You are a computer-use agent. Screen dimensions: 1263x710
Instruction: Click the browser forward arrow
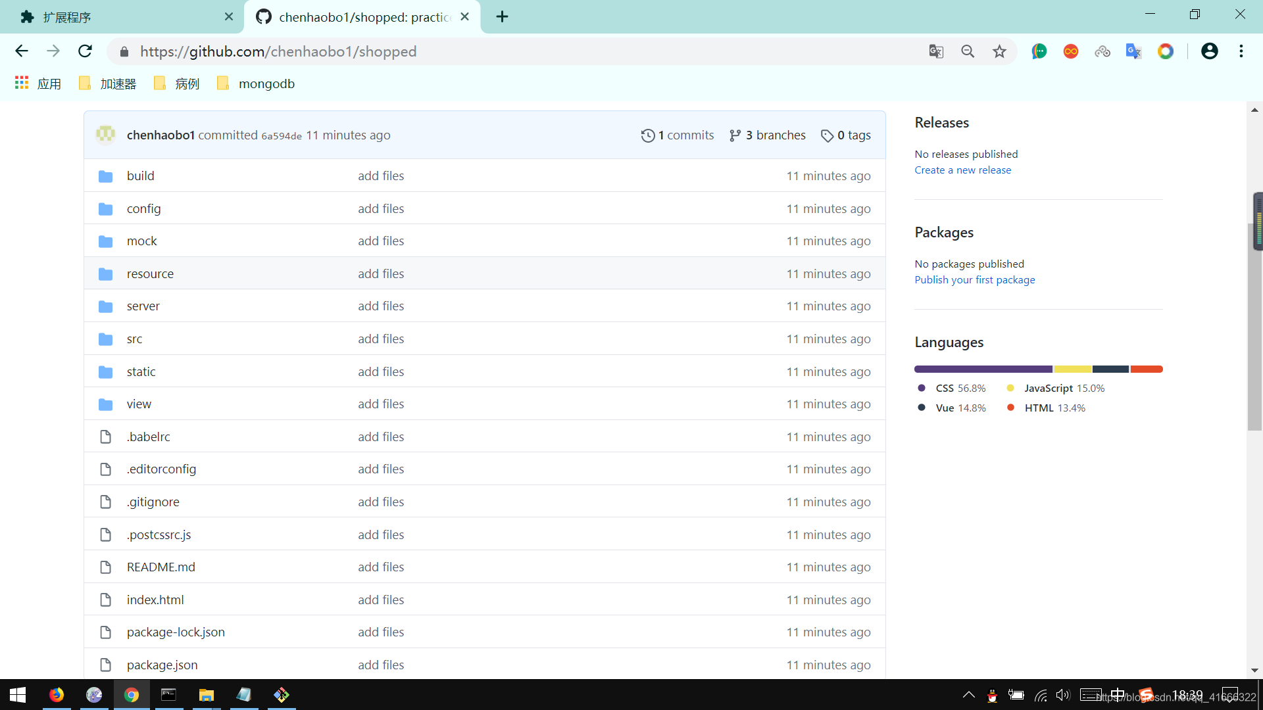53,51
